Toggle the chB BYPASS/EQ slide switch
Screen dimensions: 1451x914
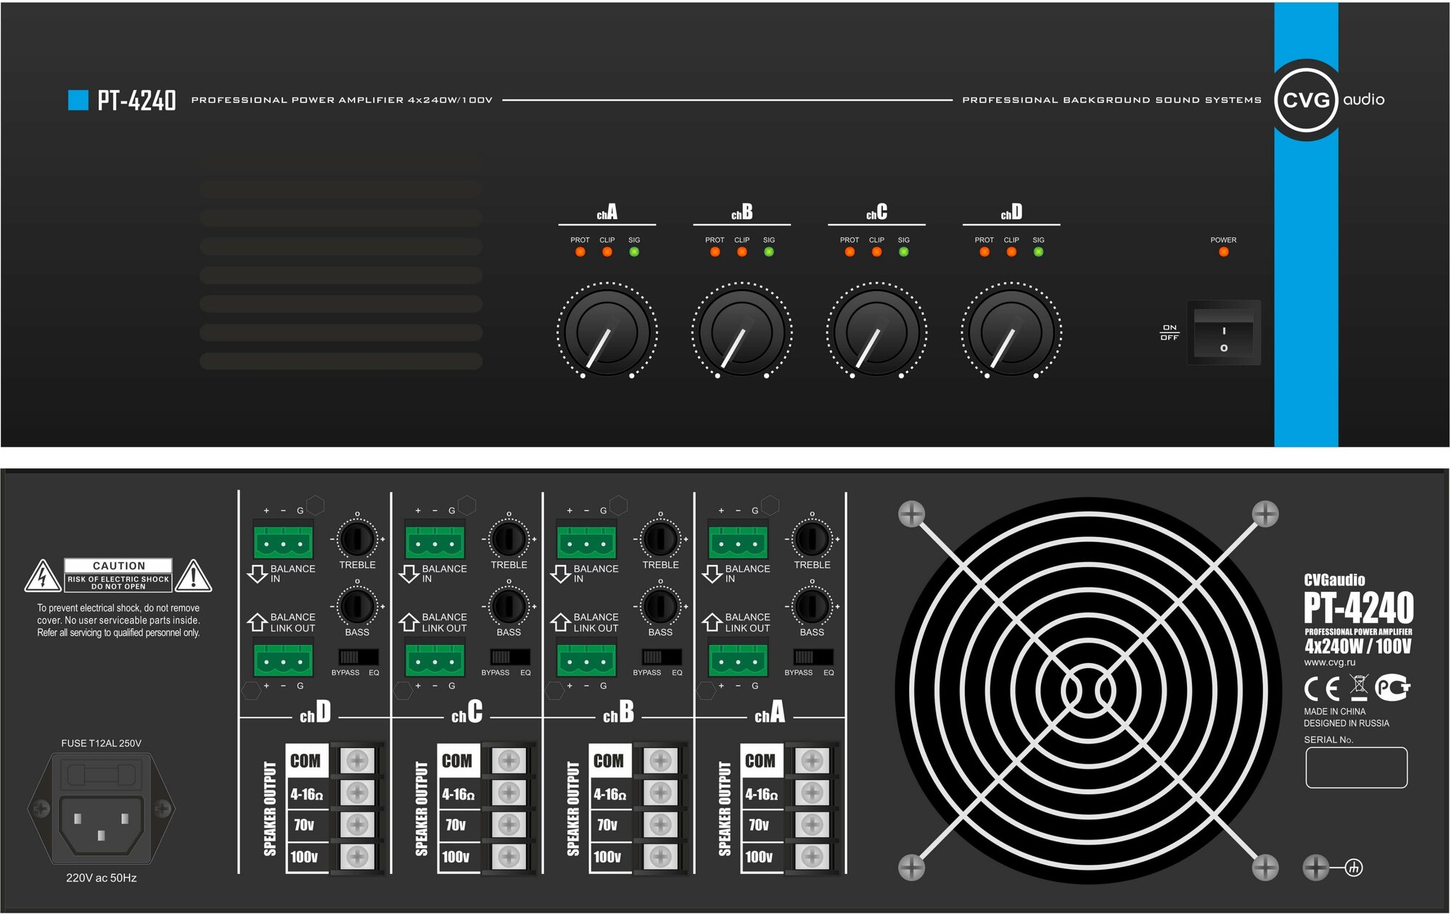pyautogui.click(x=661, y=657)
